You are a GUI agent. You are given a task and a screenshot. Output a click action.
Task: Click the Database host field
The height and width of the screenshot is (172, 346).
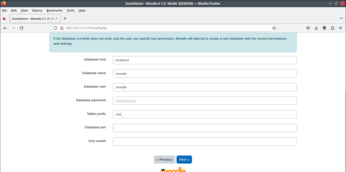point(204,60)
